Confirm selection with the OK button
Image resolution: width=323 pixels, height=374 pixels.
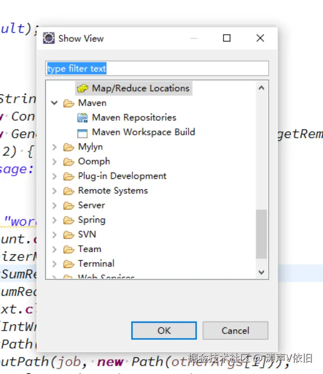coord(164,330)
